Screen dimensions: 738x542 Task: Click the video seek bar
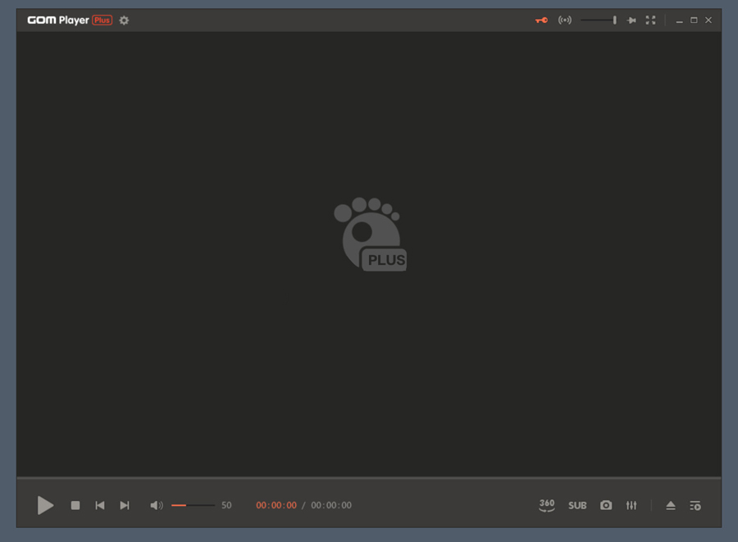point(369,477)
